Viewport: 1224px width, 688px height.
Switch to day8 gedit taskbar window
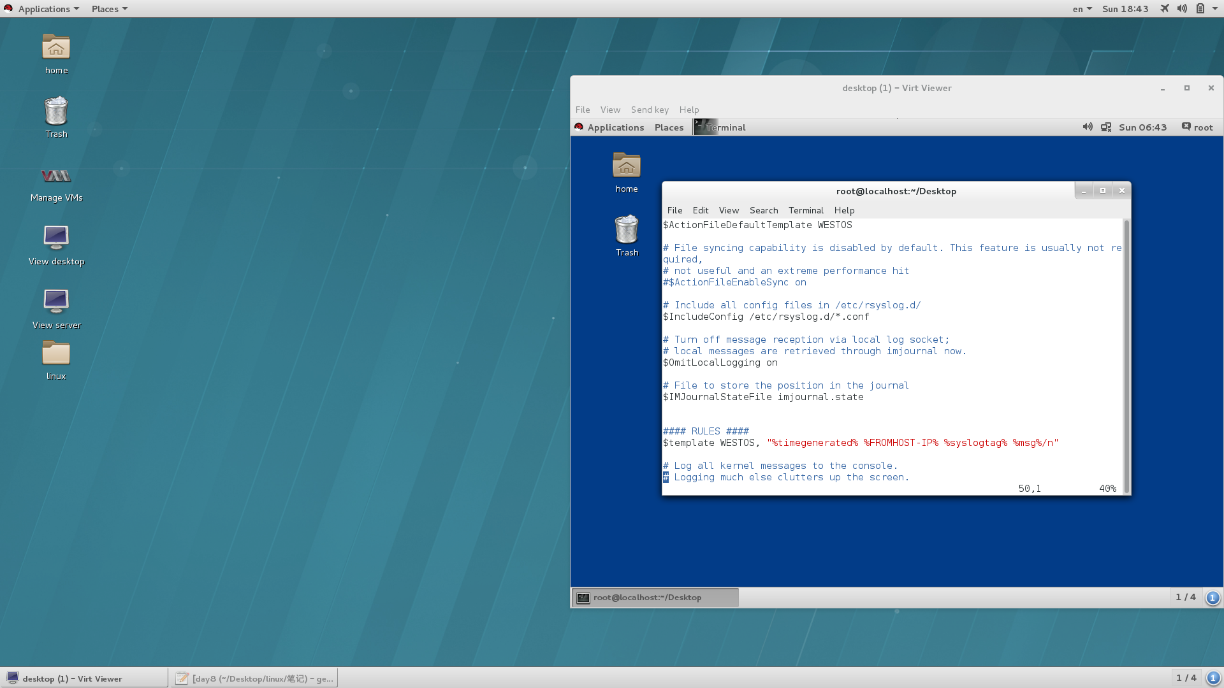point(254,678)
